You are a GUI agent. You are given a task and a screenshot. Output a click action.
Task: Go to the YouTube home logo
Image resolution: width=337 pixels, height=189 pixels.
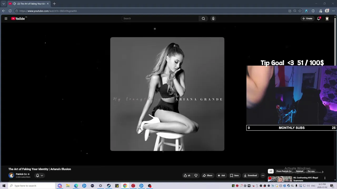point(18,19)
